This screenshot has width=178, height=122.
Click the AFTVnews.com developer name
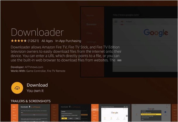(34, 67)
